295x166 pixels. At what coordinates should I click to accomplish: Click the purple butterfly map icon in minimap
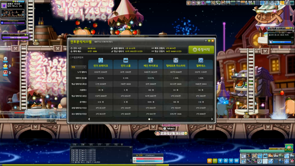[x=4, y=6]
